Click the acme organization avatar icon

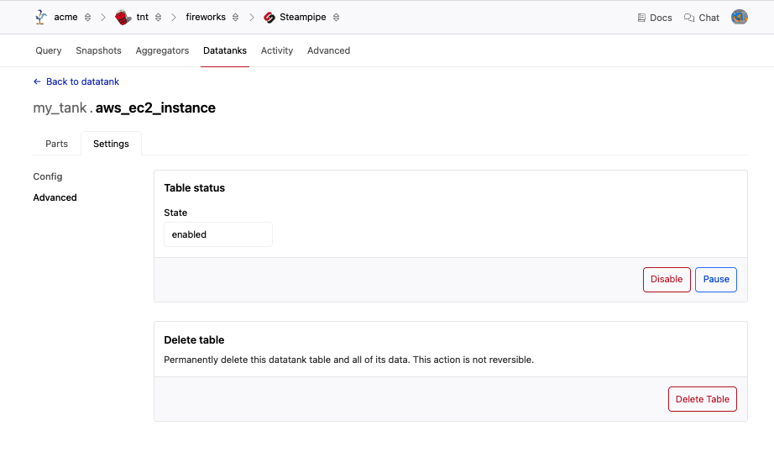40,17
